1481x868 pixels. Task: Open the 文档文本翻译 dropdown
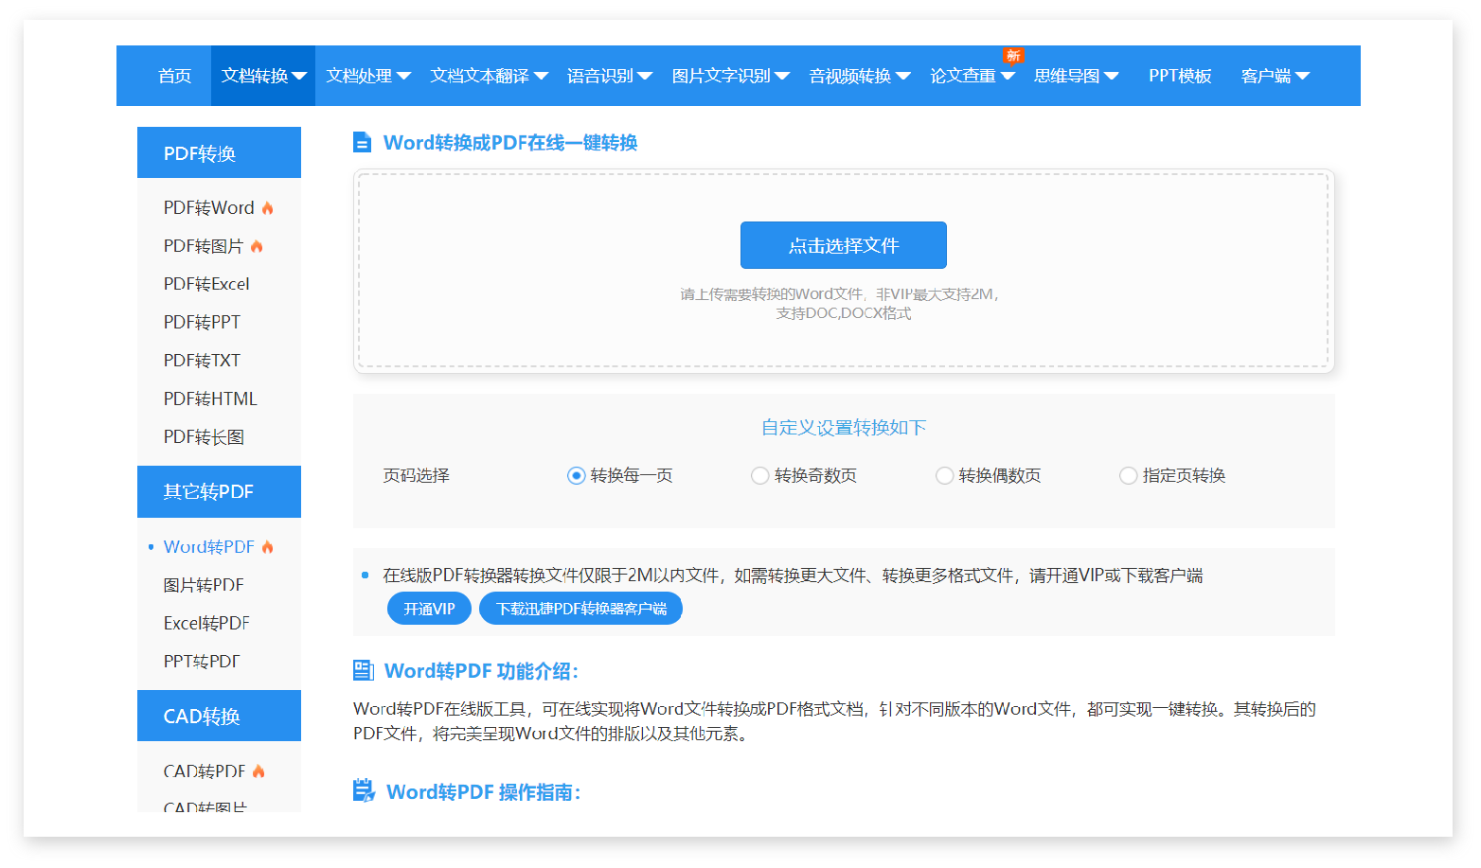[489, 76]
